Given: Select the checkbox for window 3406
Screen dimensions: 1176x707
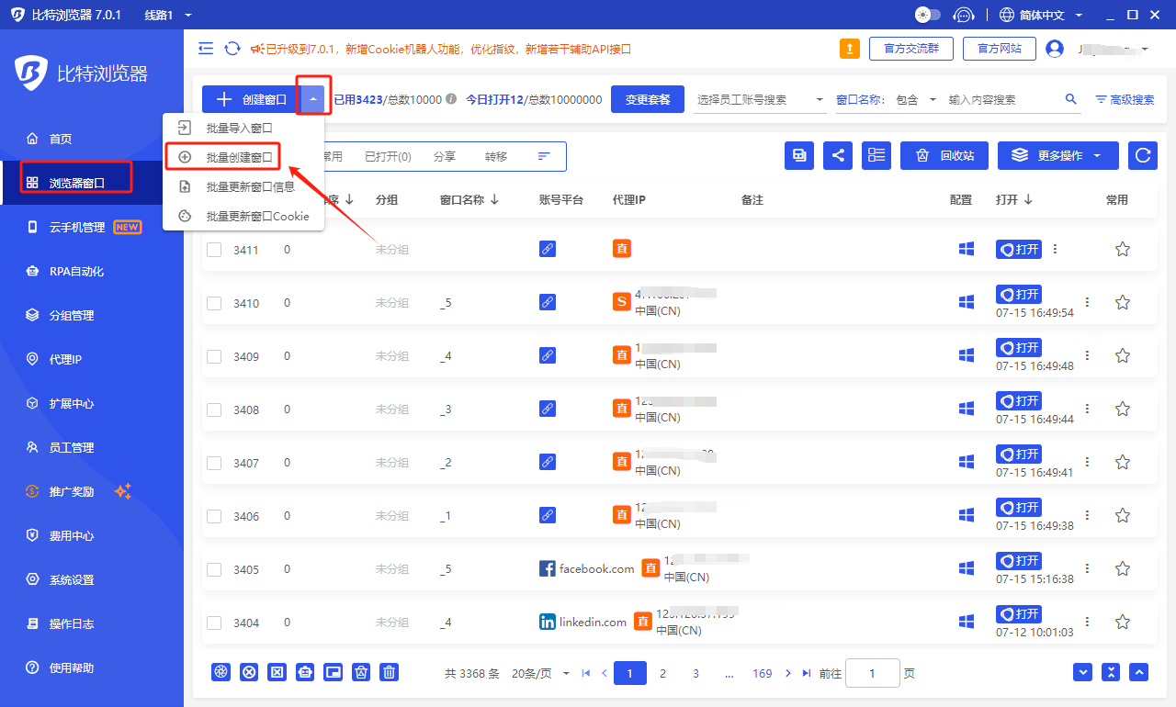Looking at the screenshot, I should (214, 516).
